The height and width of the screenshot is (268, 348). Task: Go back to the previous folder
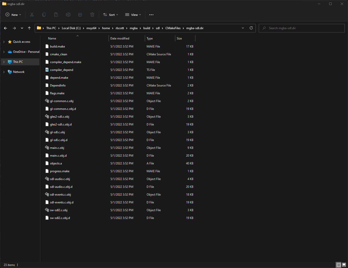[6, 28]
